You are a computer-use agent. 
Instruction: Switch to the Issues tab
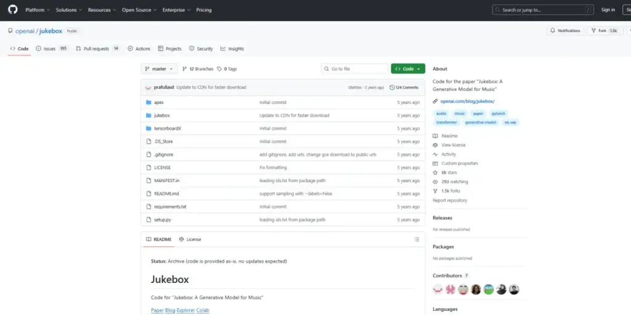pos(52,49)
